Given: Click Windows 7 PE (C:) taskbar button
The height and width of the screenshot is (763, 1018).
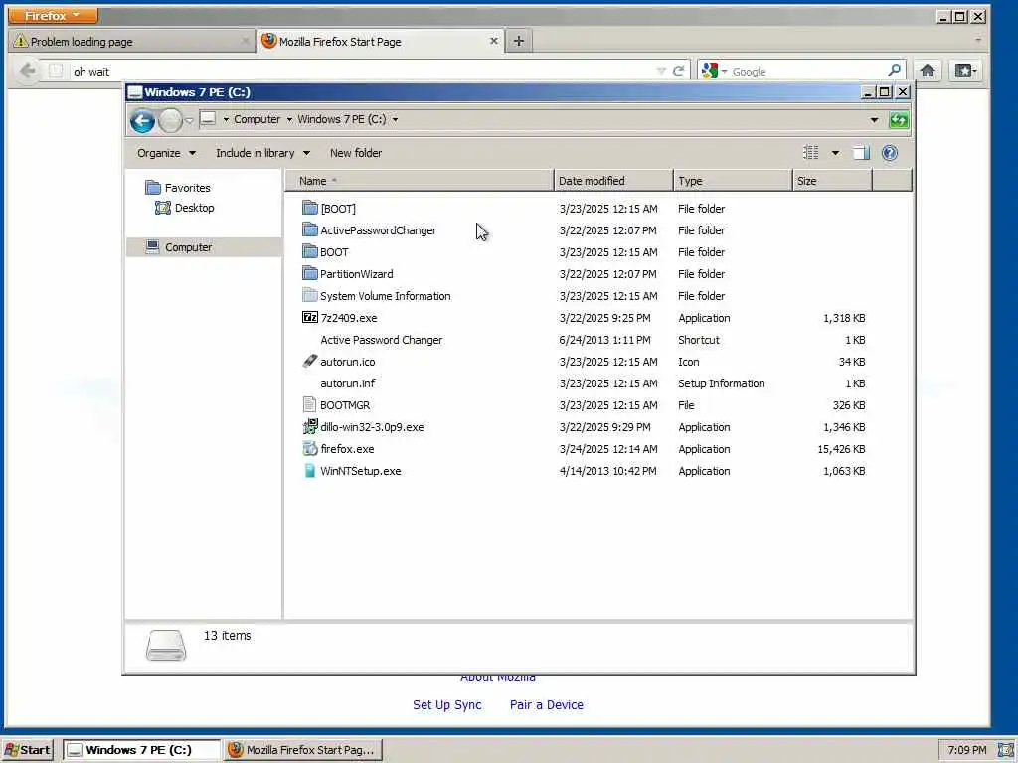Looking at the screenshot, I should coord(141,750).
